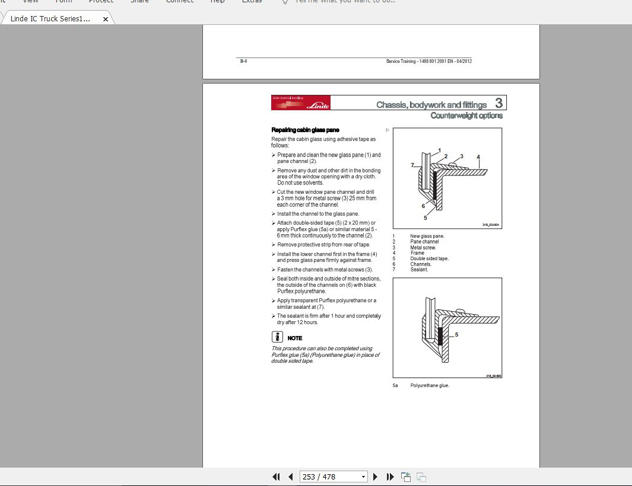Click the 'Counterweight options' subtitle

coord(466,116)
